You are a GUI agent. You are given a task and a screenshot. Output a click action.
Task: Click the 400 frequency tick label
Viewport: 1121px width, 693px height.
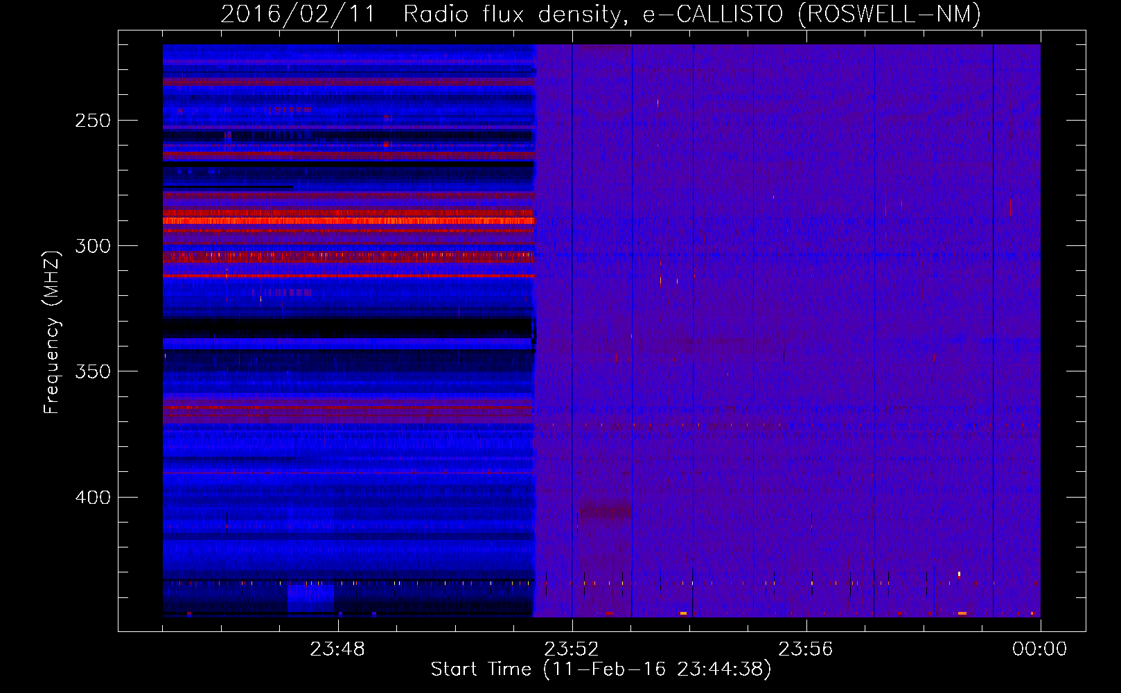(x=93, y=498)
